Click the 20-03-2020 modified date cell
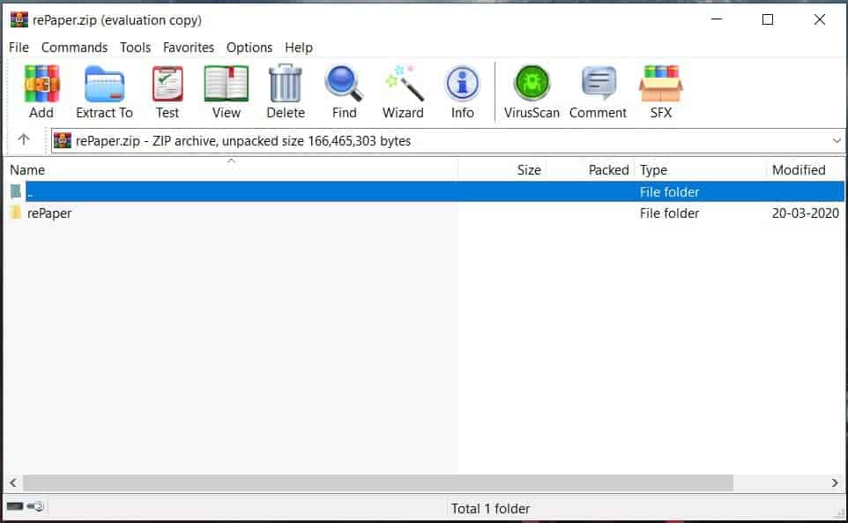Image resolution: width=848 pixels, height=523 pixels. click(x=806, y=213)
